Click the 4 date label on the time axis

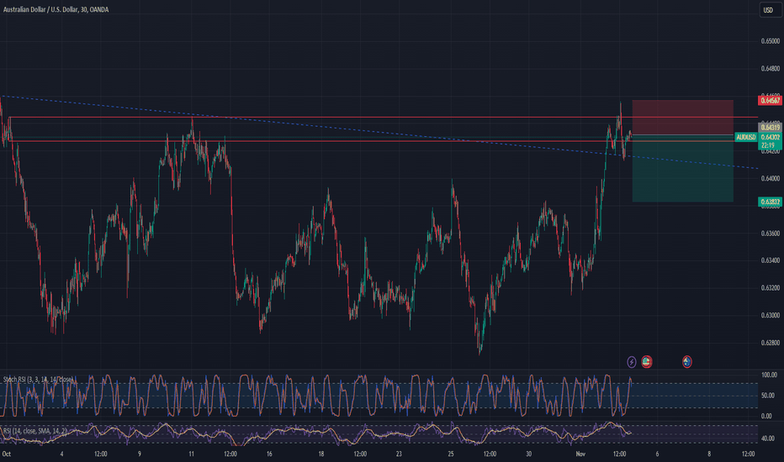(62, 454)
